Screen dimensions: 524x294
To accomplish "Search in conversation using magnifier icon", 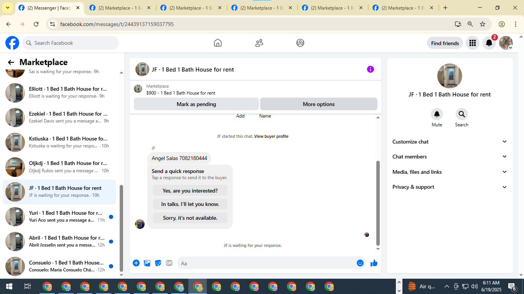I will point(461,114).
